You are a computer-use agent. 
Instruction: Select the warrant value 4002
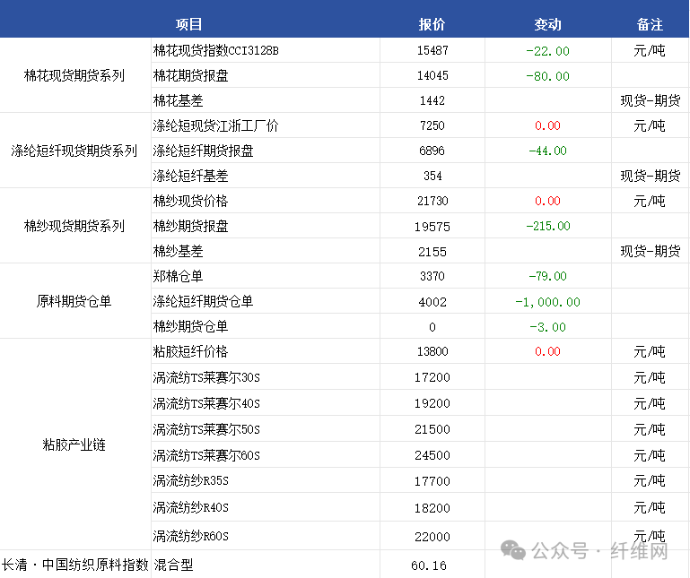(x=432, y=302)
